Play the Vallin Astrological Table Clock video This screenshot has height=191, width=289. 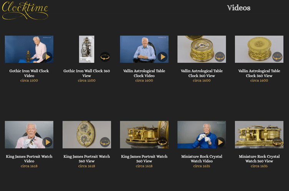pyautogui.click(x=163, y=57)
